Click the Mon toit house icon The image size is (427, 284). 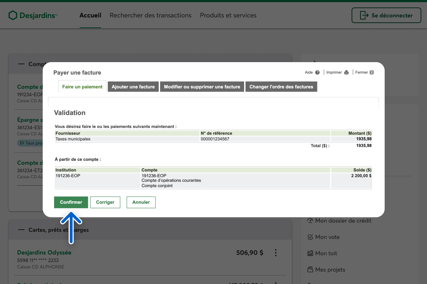pyautogui.click(x=310, y=253)
